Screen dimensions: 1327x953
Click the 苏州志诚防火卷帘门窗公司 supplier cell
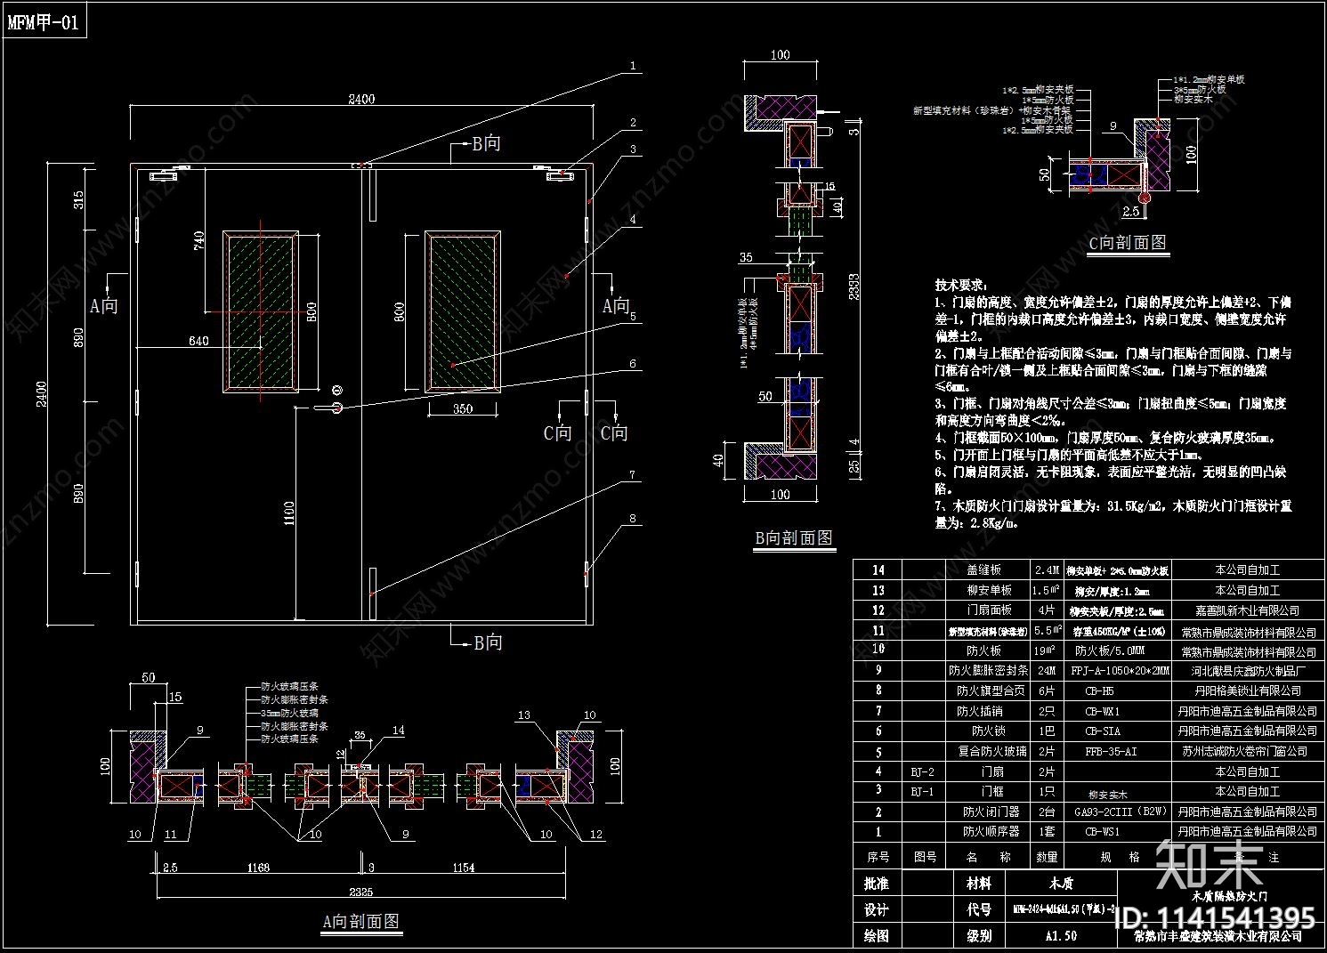(x=1246, y=751)
